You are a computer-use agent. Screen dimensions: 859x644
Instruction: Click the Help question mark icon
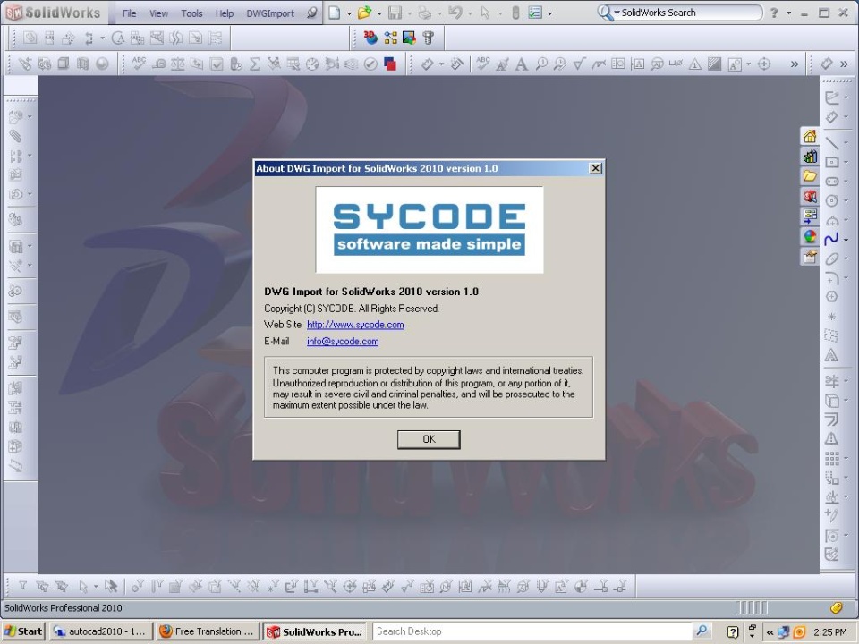(x=773, y=13)
